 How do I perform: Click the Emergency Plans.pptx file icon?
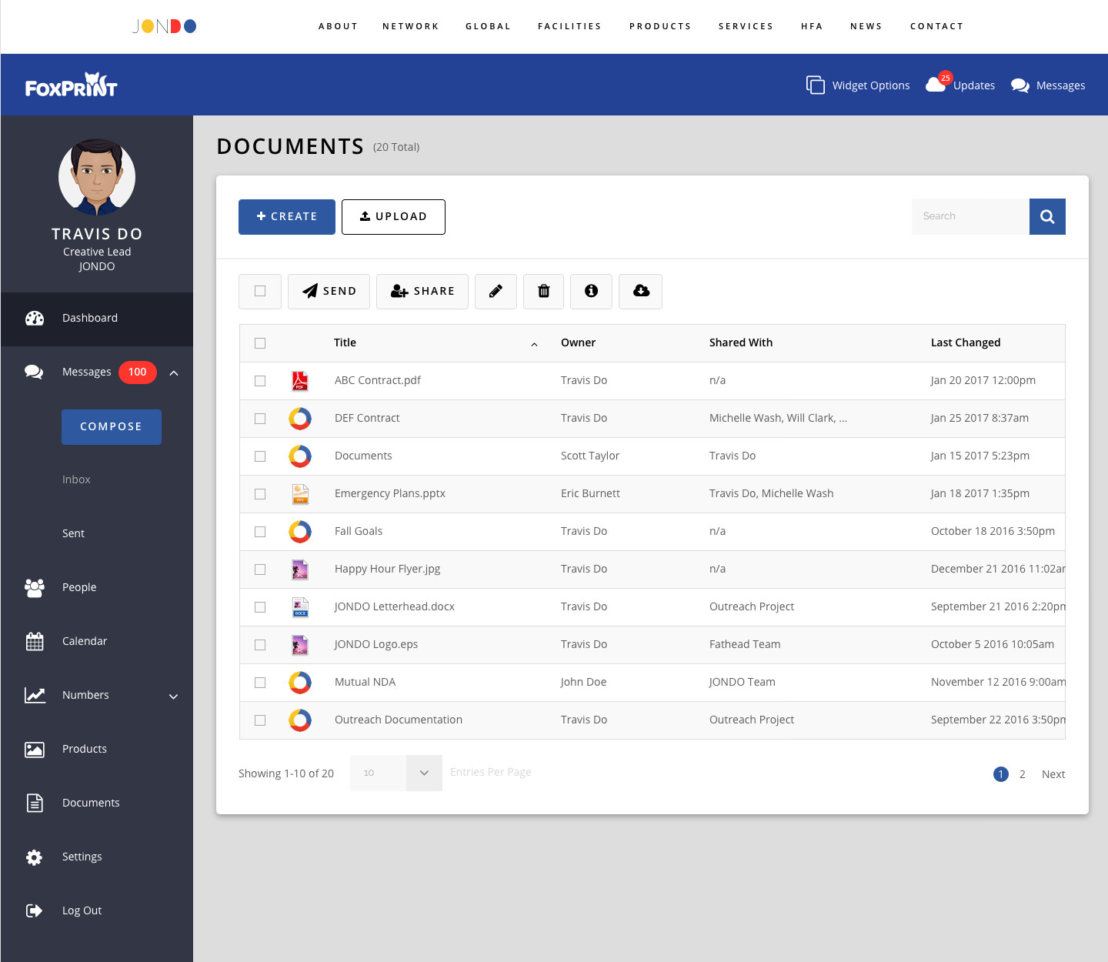pos(300,494)
